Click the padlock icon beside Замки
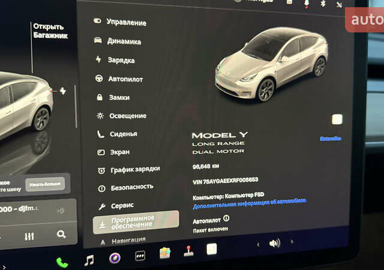Image resolution: width=384 pixels, height=270 pixels. (100, 97)
